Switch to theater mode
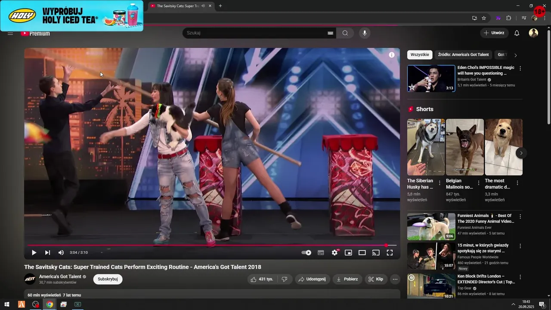 [x=362, y=253]
